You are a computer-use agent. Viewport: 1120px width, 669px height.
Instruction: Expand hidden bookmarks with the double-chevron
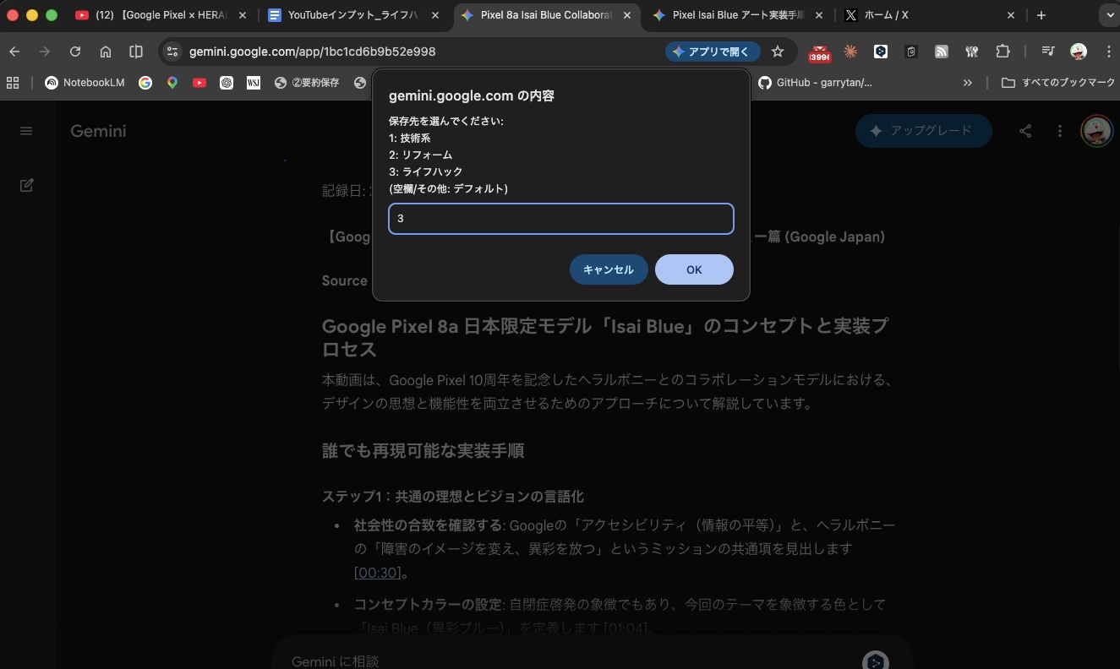coord(967,82)
